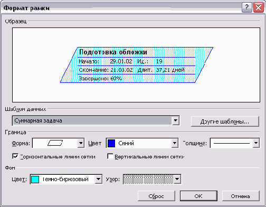Expand the Узор pattern dropdown arrow
The width and height of the screenshot is (266, 207).
[x=177, y=180]
